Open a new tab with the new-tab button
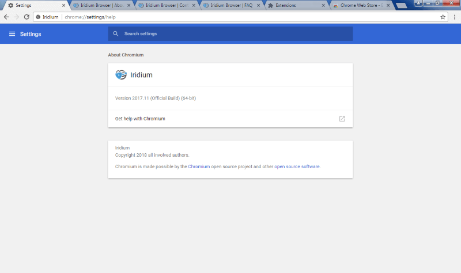 401,5
